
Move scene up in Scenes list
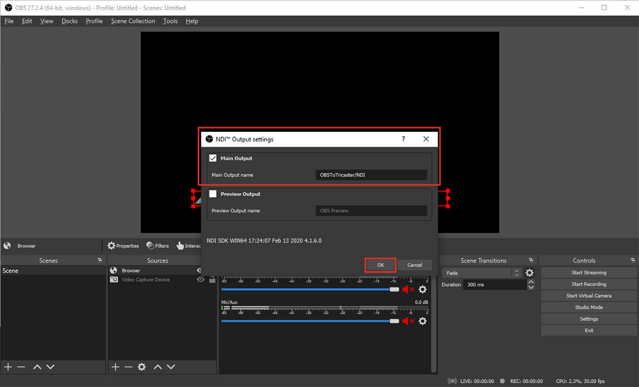[37, 367]
